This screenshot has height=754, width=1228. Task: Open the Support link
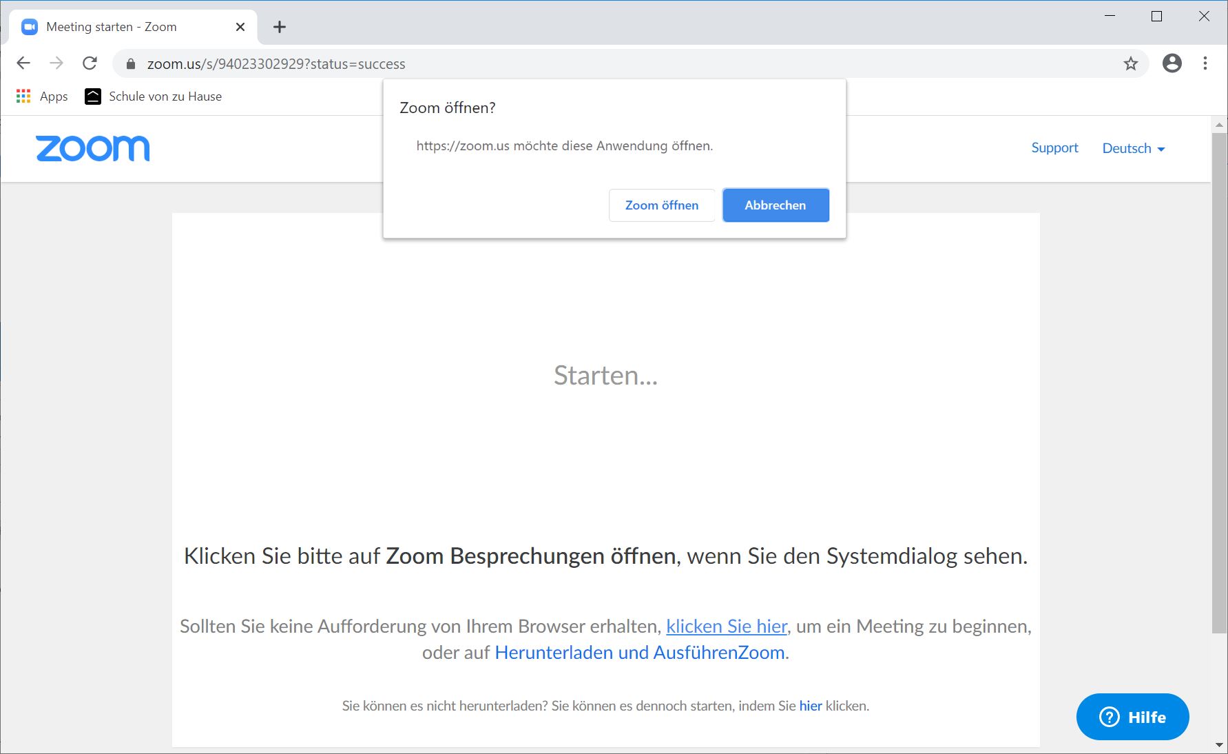(x=1054, y=147)
